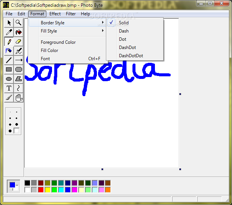Select the eraser tool
232x205 pixels.
[18, 42]
